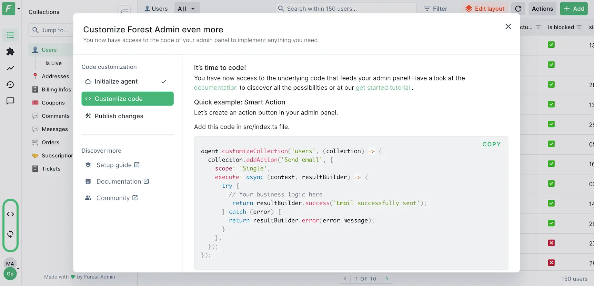Viewport: 594px width, 286px height.
Task: Open the Data collections list icon
Action: click(x=10, y=35)
